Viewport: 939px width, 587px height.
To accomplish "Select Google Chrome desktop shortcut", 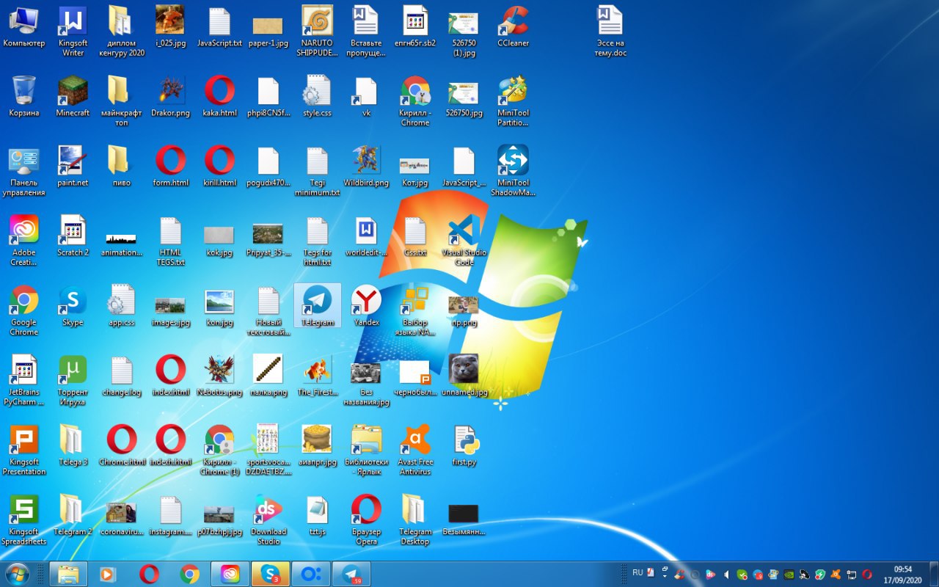I will (23, 310).
